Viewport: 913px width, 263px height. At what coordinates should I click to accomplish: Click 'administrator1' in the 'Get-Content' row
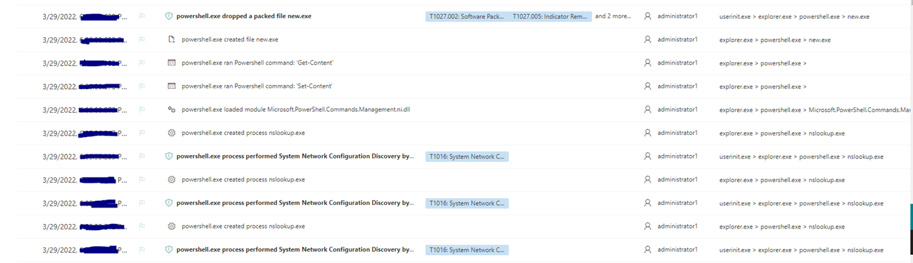(677, 63)
